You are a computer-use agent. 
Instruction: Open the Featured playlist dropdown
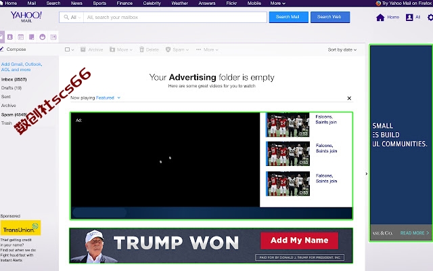pyautogui.click(x=108, y=98)
